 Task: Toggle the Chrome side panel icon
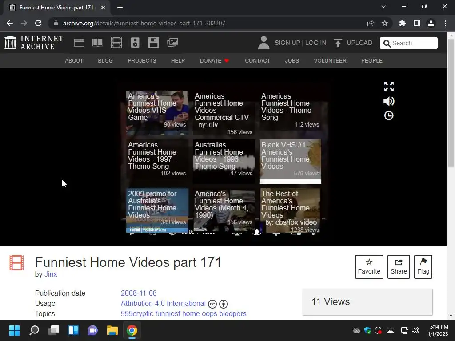pos(417,23)
